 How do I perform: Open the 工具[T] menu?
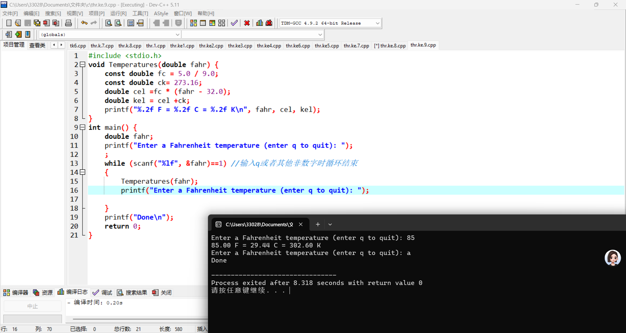(140, 13)
